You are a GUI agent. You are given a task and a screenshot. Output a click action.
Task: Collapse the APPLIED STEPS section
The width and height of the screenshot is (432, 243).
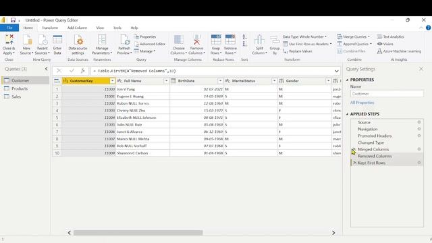(347, 114)
